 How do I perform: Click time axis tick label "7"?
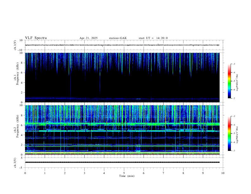(x=164, y=173)
